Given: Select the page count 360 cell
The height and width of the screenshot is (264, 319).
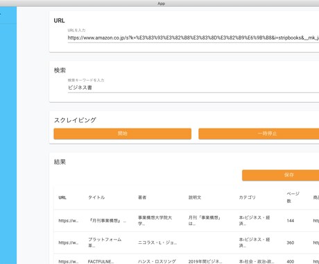Looking at the screenshot, I should pos(291,242).
